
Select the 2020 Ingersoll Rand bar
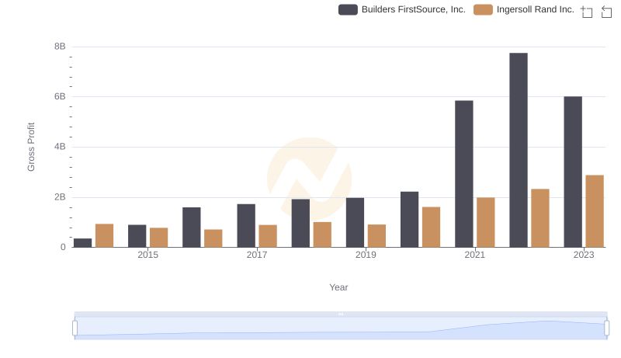pyautogui.click(x=431, y=227)
